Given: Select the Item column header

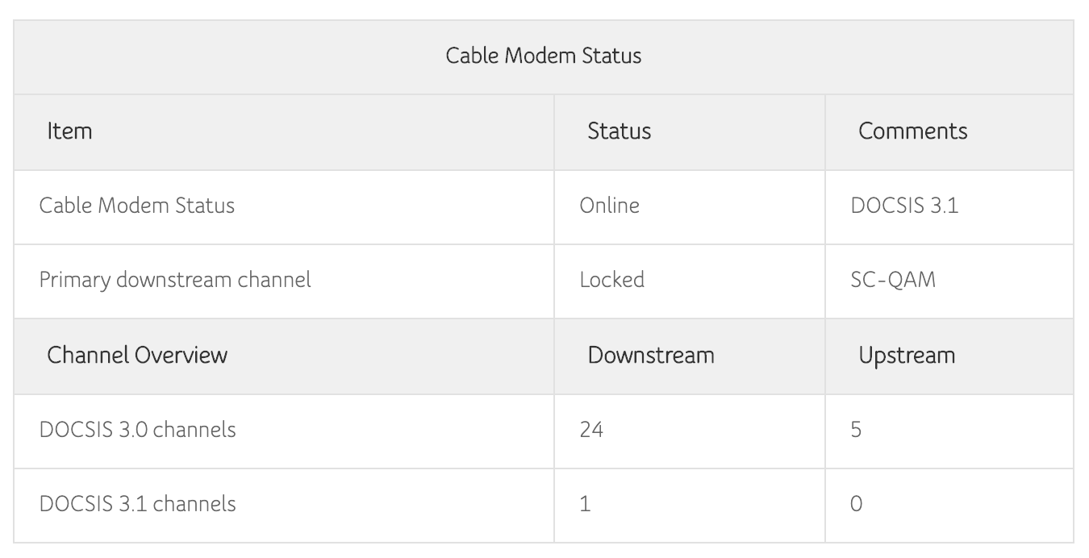Looking at the screenshot, I should [x=70, y=131].
